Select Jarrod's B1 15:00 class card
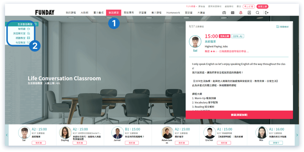Screen dimensions: 304x152 pos(128,135)
